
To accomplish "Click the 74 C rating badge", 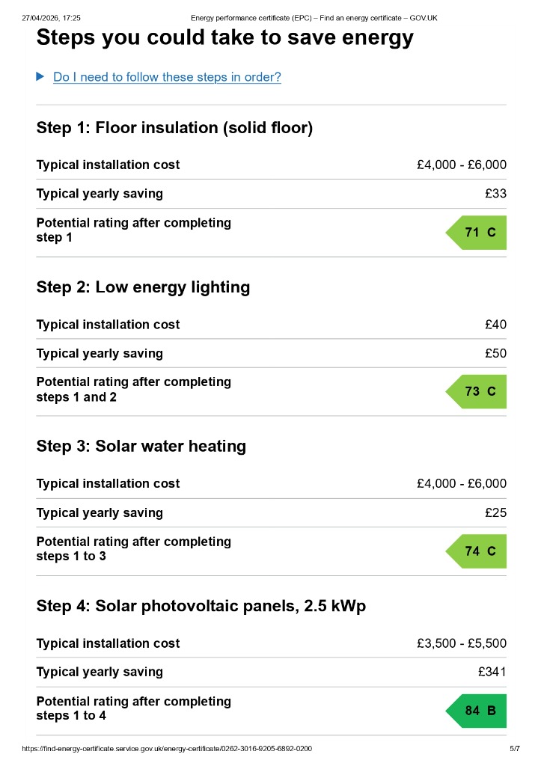I will 476,551.
